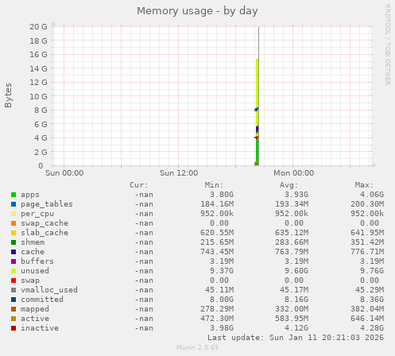This screenshot has width=395, height=356.
Task: Click the 'unused' legend label
Action: point(35,271)
